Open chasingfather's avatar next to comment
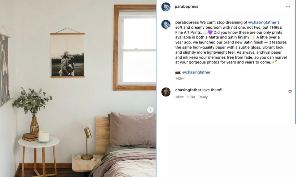 [166, 92]
